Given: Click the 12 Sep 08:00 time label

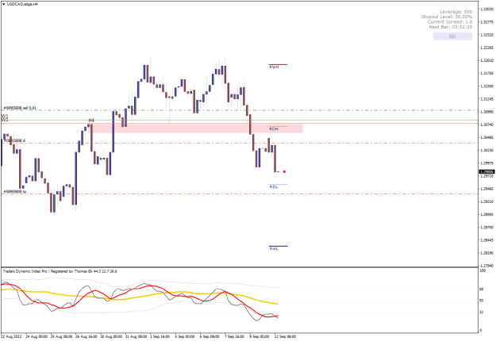Looking at the screenshot, I should 285,336.
